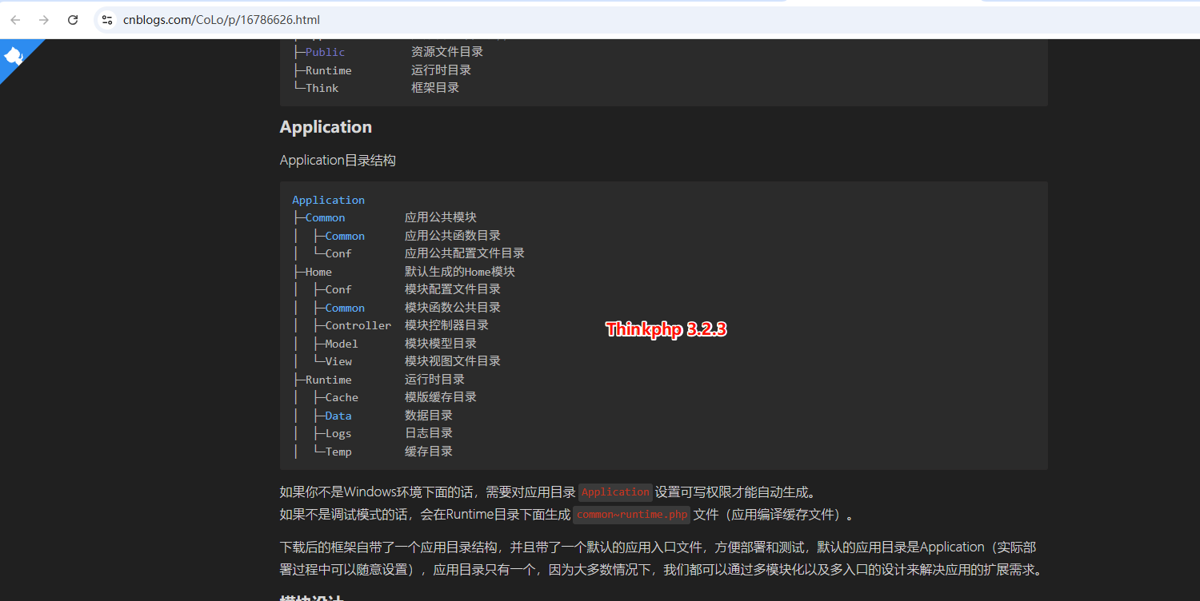Click the address bar URL
This screenshot has height=601, width=1200.
click(222, 20)
